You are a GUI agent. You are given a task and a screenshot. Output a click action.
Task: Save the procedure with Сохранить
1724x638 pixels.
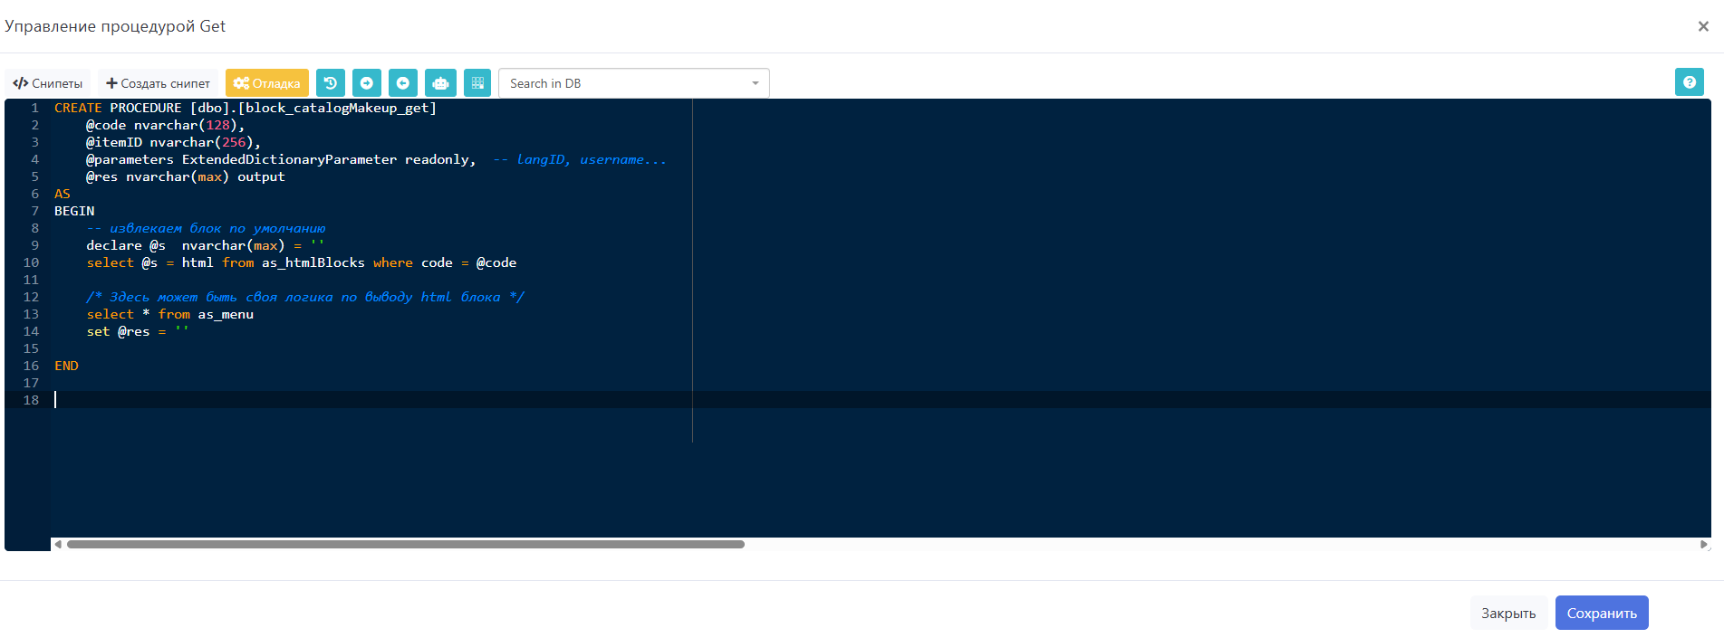1601,613
